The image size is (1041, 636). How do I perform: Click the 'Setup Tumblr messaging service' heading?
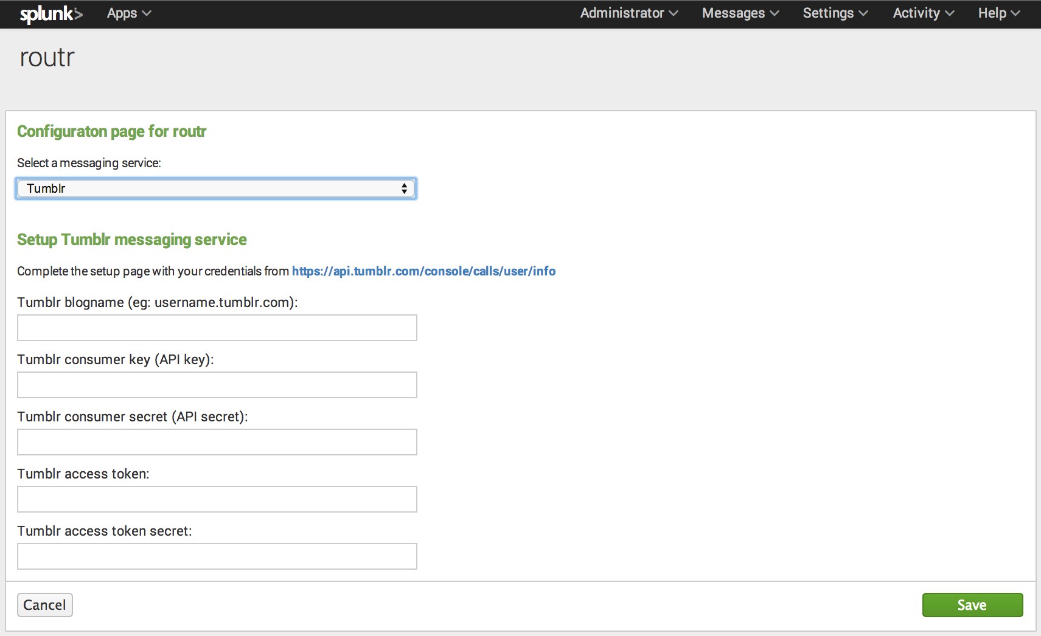[x=132, y=240]
